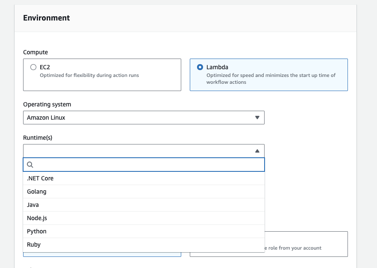Click the Operating system dropdown arrow icon
This screenshot has height=268, width=377.
point(257,118)
